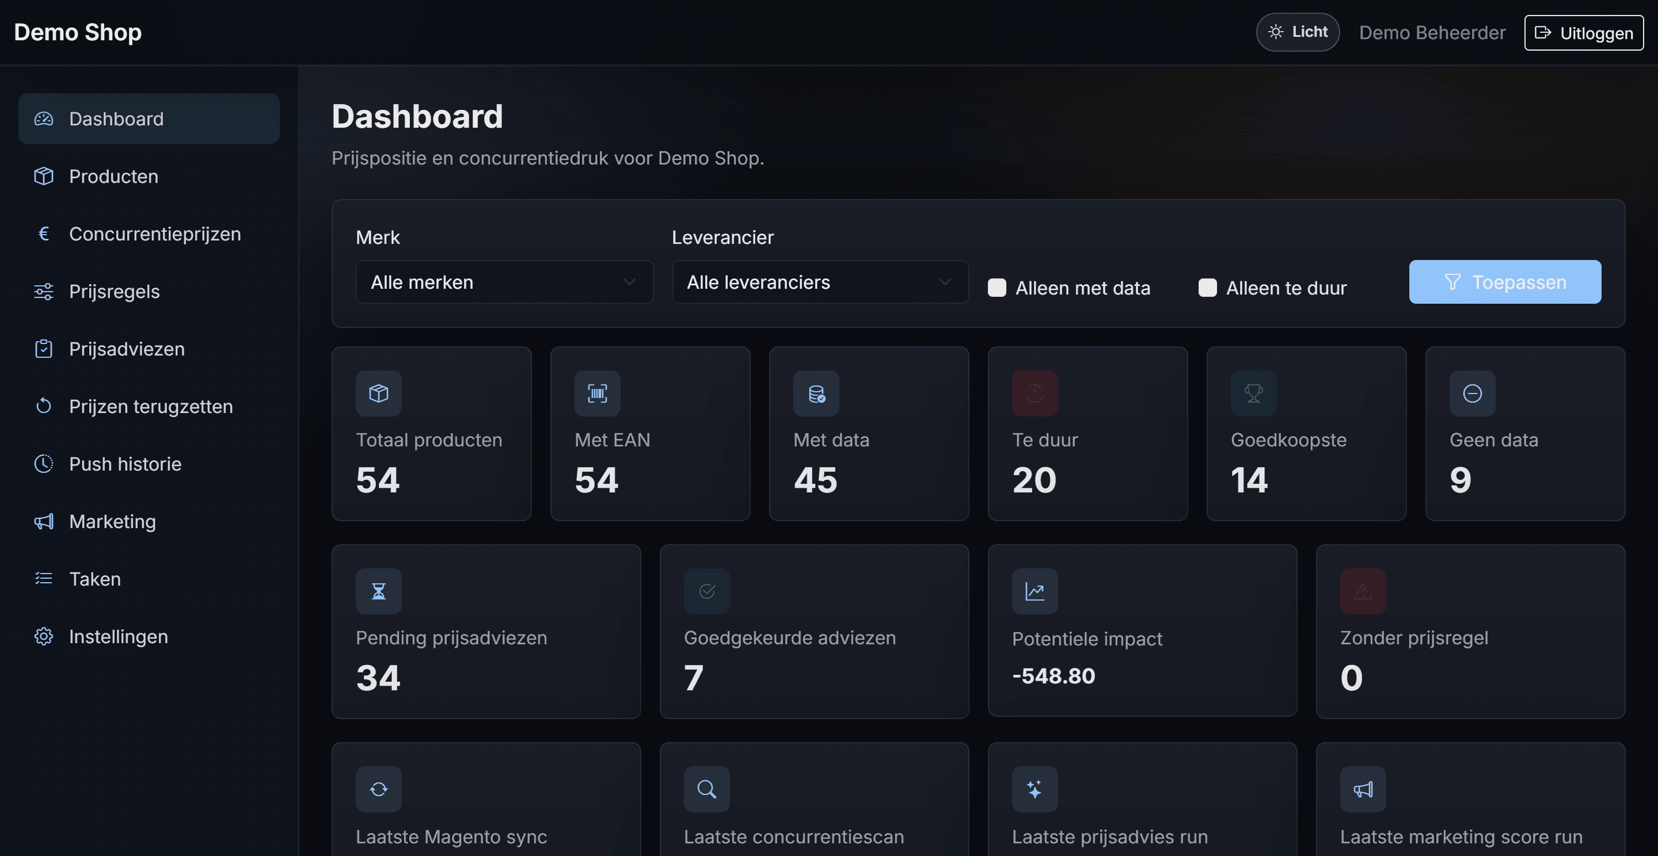Click the megaphone icon beside Marketing in sidebar
This screenshot has width=1658, height=856.
tap(43, 521)
